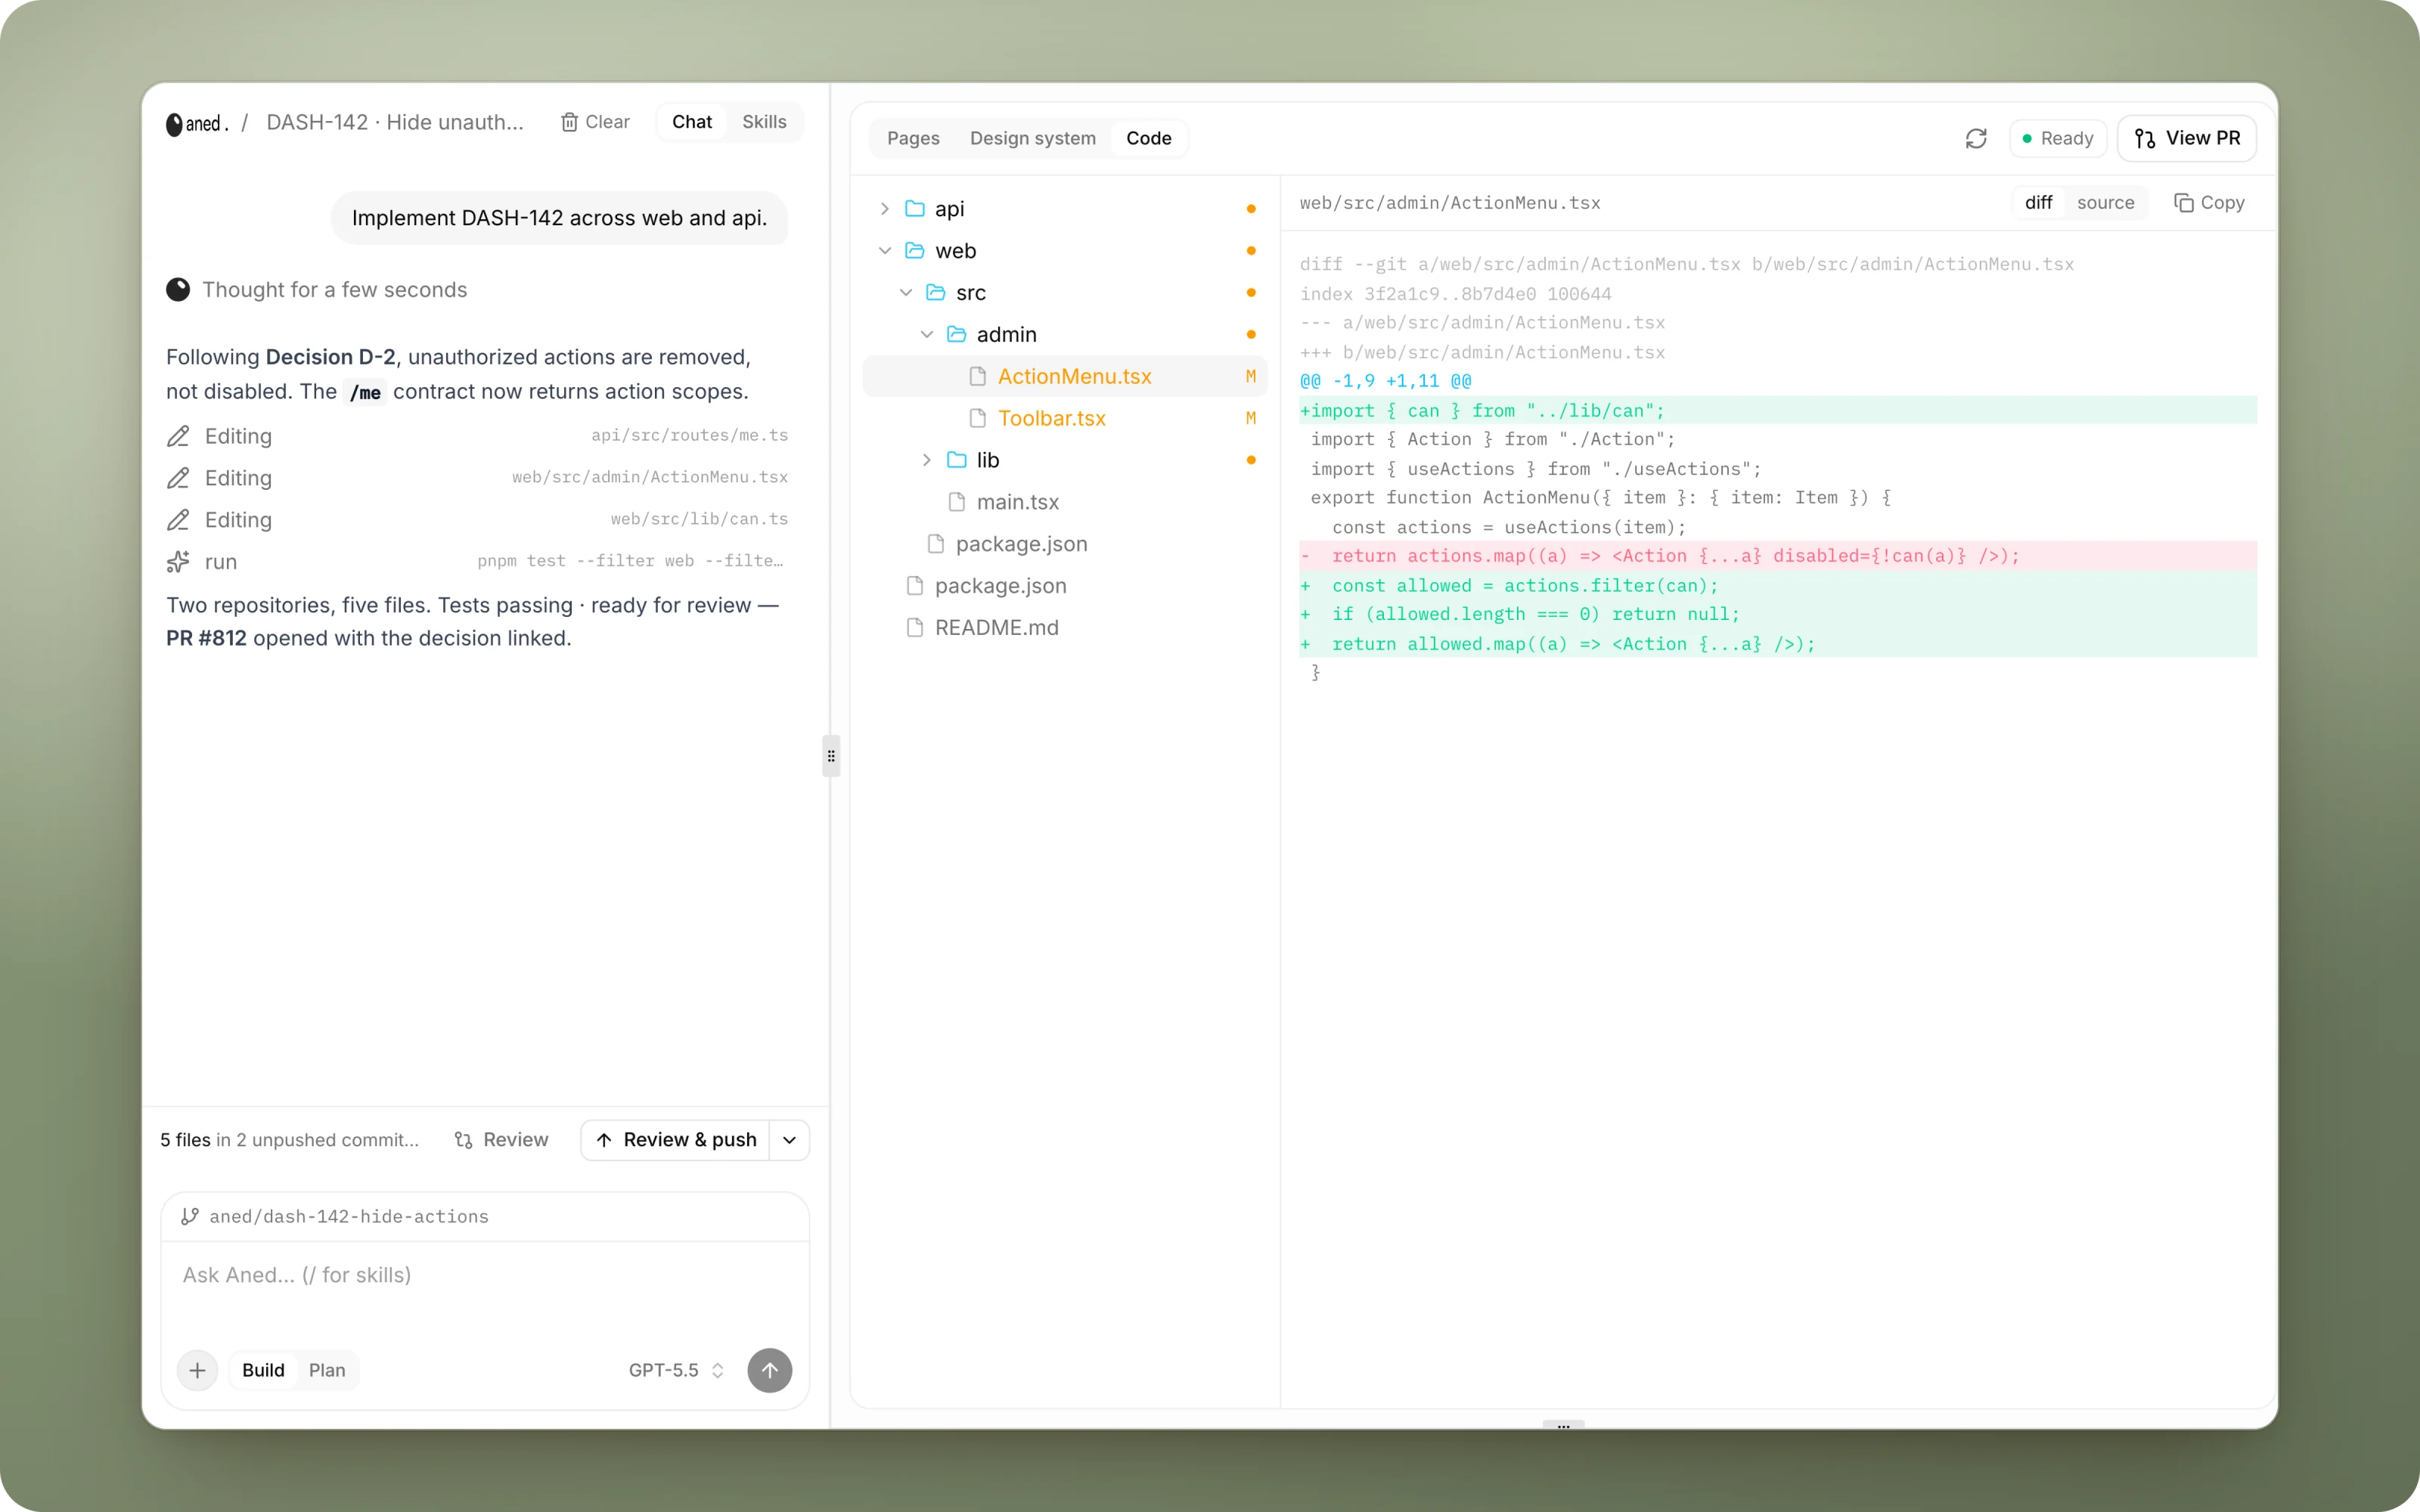2420x1512 pixels.
Task: Click the main.tsx file icon
Action: [956, 502]
